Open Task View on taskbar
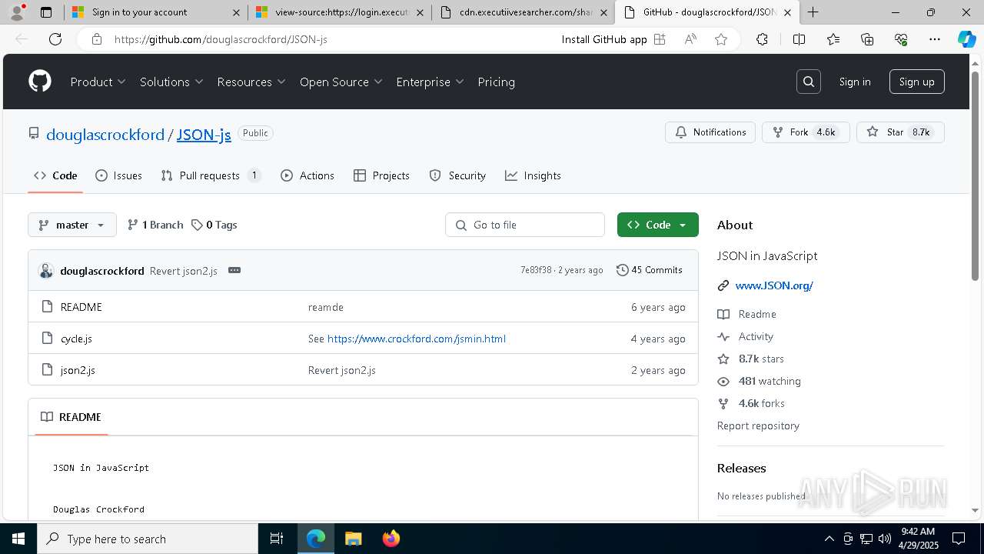 click(x=277, y=539)
